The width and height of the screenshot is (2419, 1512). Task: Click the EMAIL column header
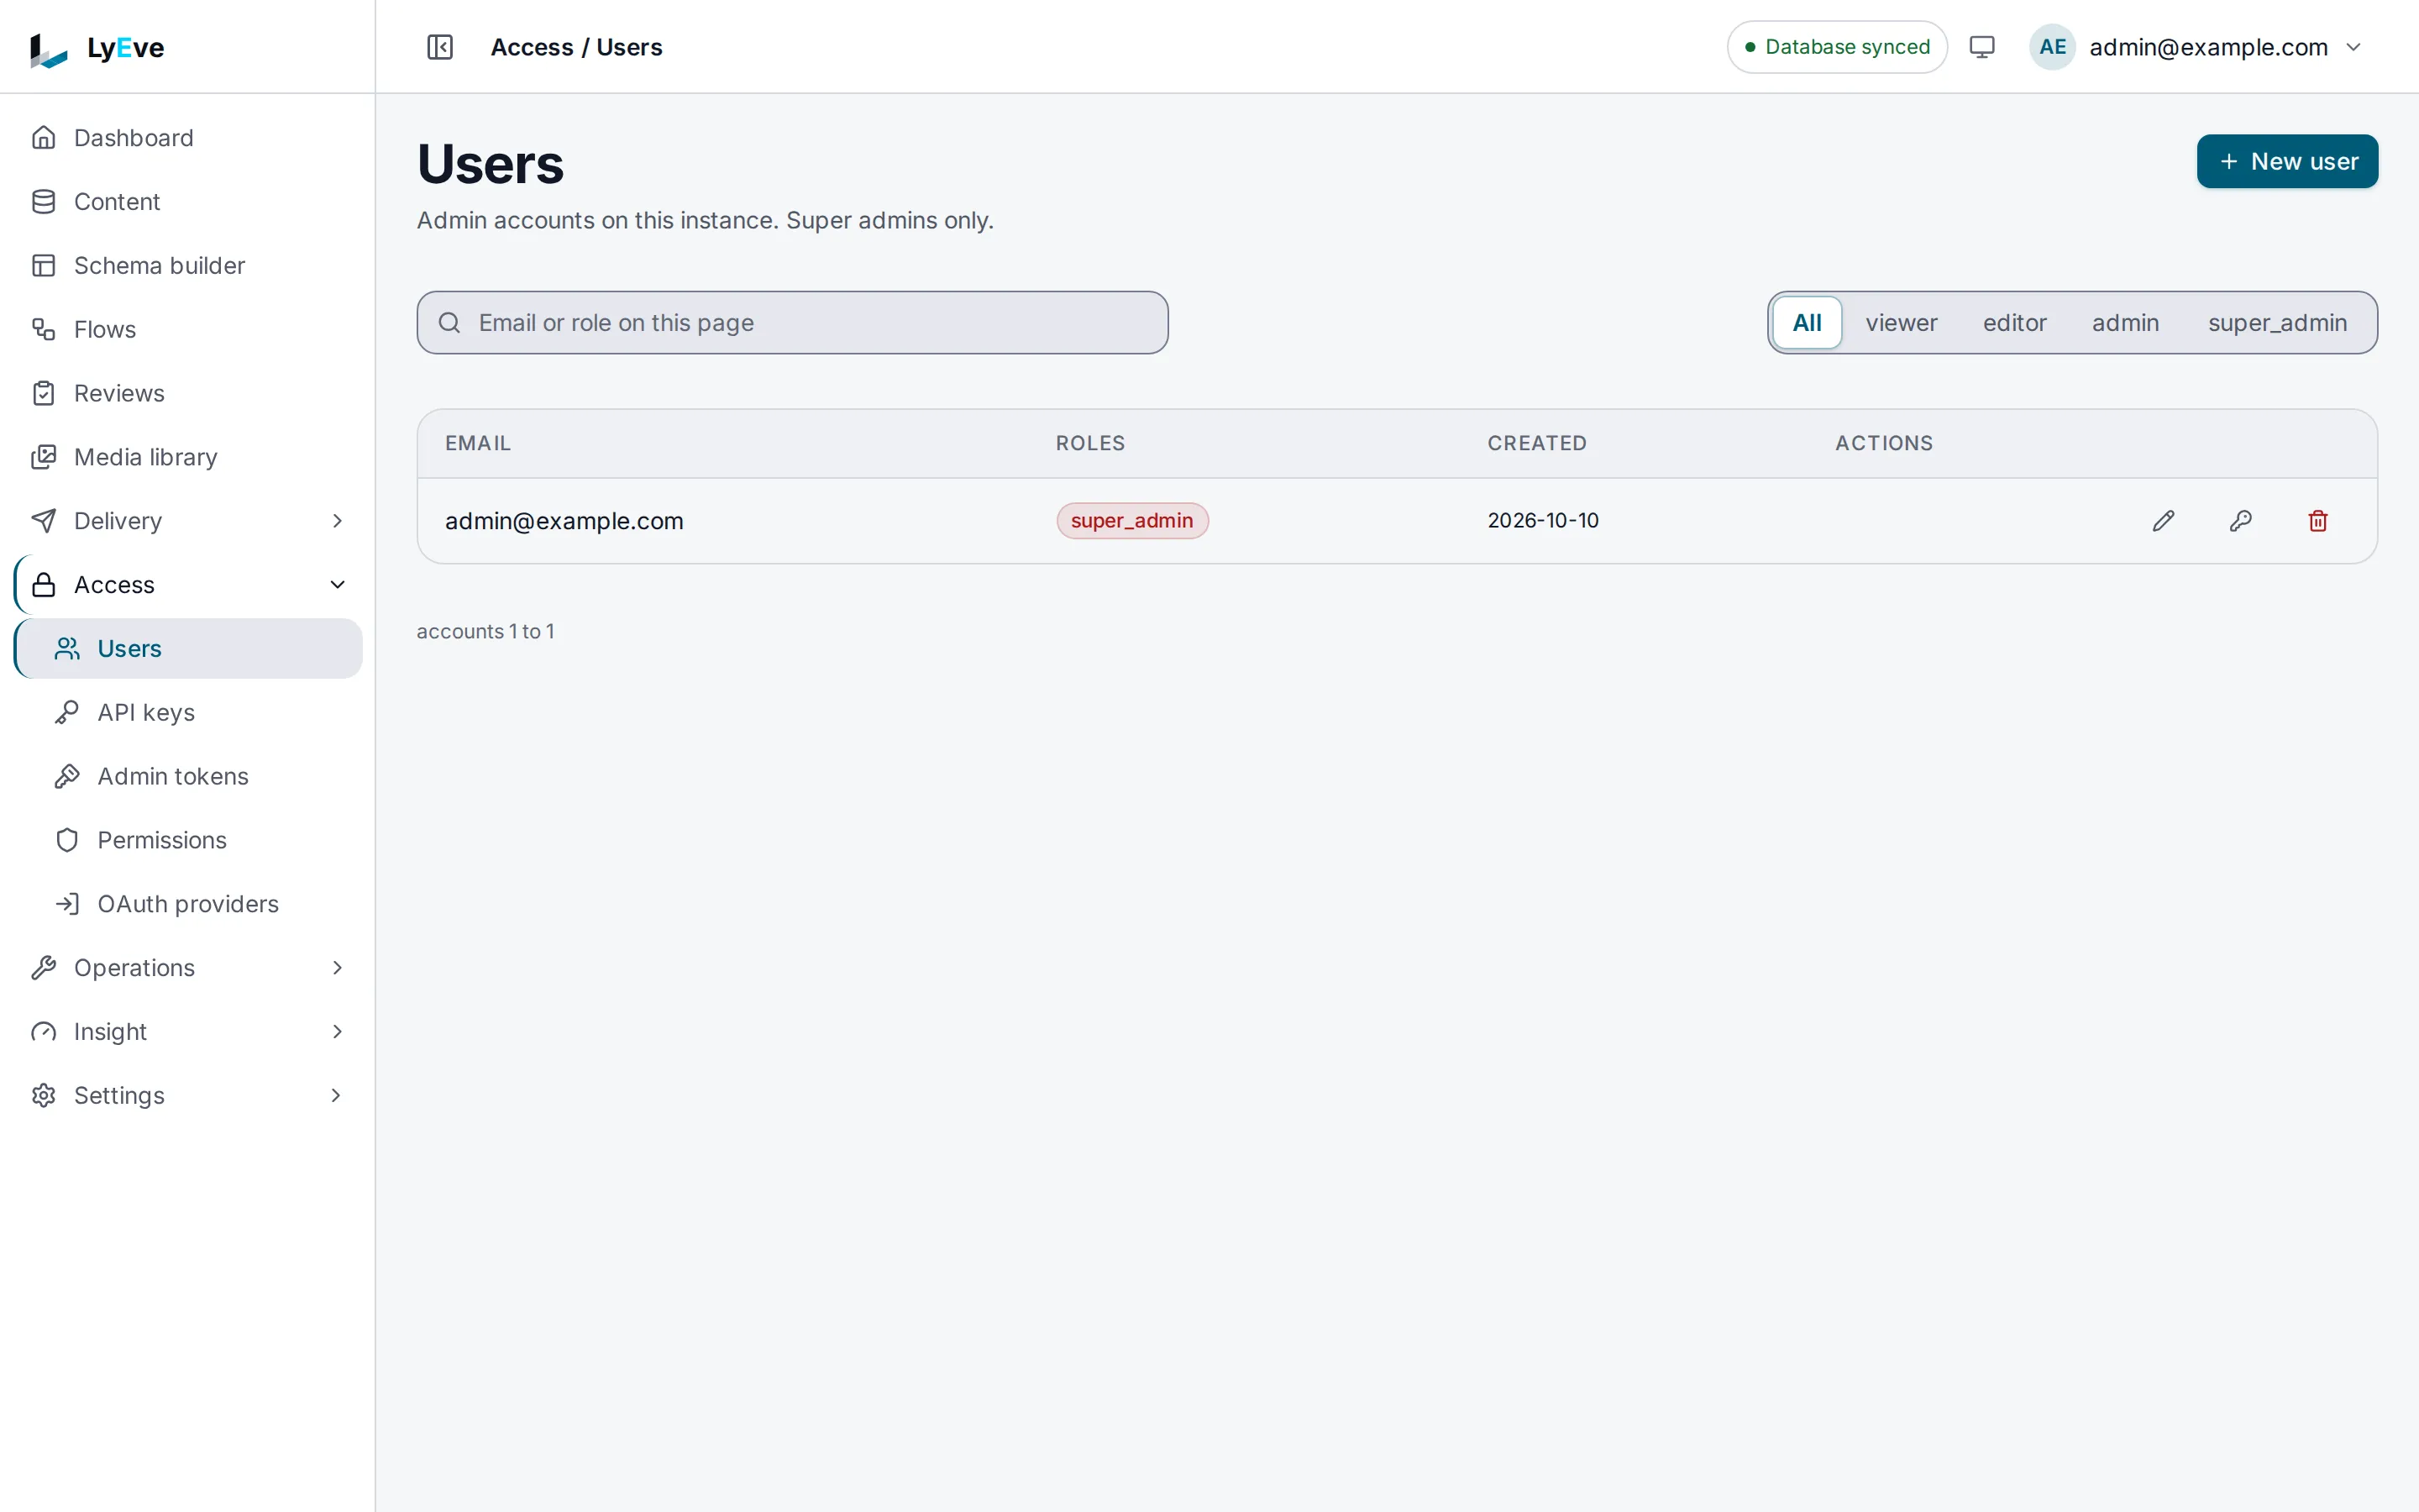point(478,443)
